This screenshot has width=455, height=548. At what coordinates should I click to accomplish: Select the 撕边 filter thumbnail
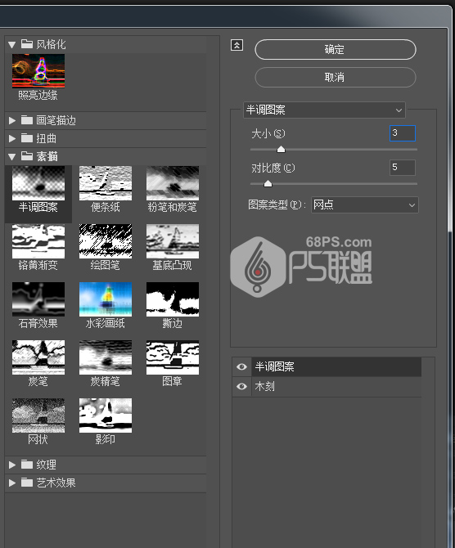(x=173, y=299)
